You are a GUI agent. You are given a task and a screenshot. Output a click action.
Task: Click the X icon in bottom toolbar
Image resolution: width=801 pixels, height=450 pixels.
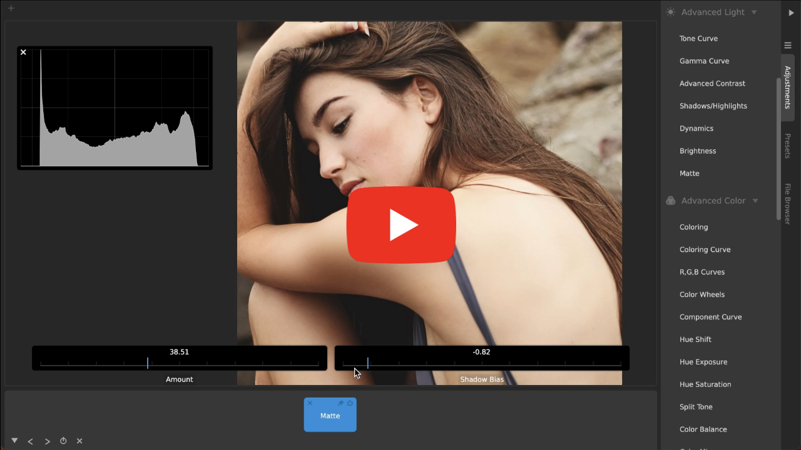[79, 441]
